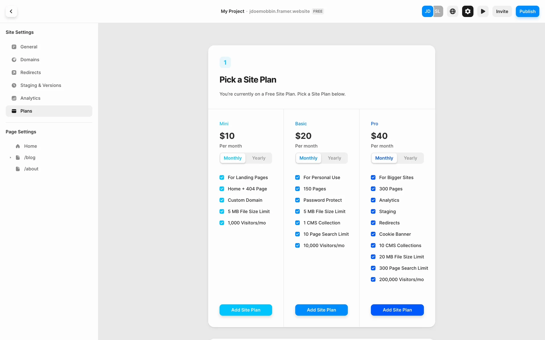Click the jdoemobbin.framer.website domain link
The image size is (545, 340).
279,11
